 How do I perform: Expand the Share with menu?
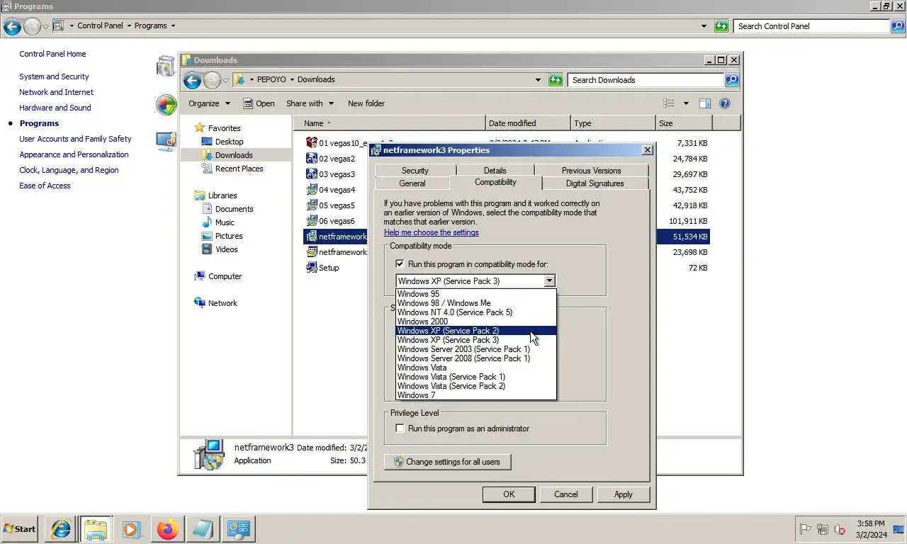(x=310, y=103)
